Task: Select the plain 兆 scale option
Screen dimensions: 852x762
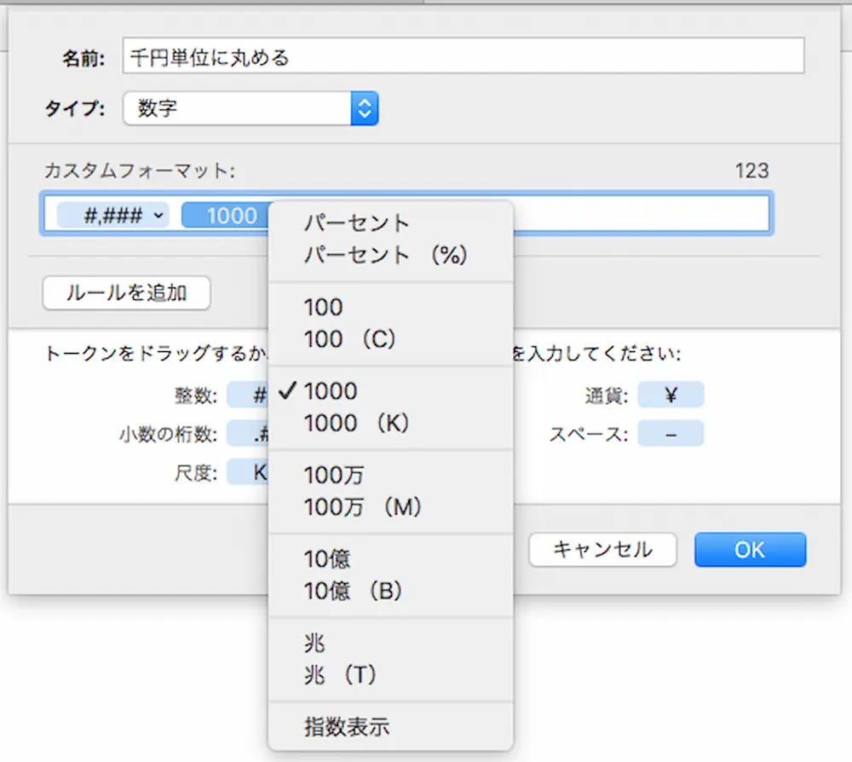Action: [315, 644]
